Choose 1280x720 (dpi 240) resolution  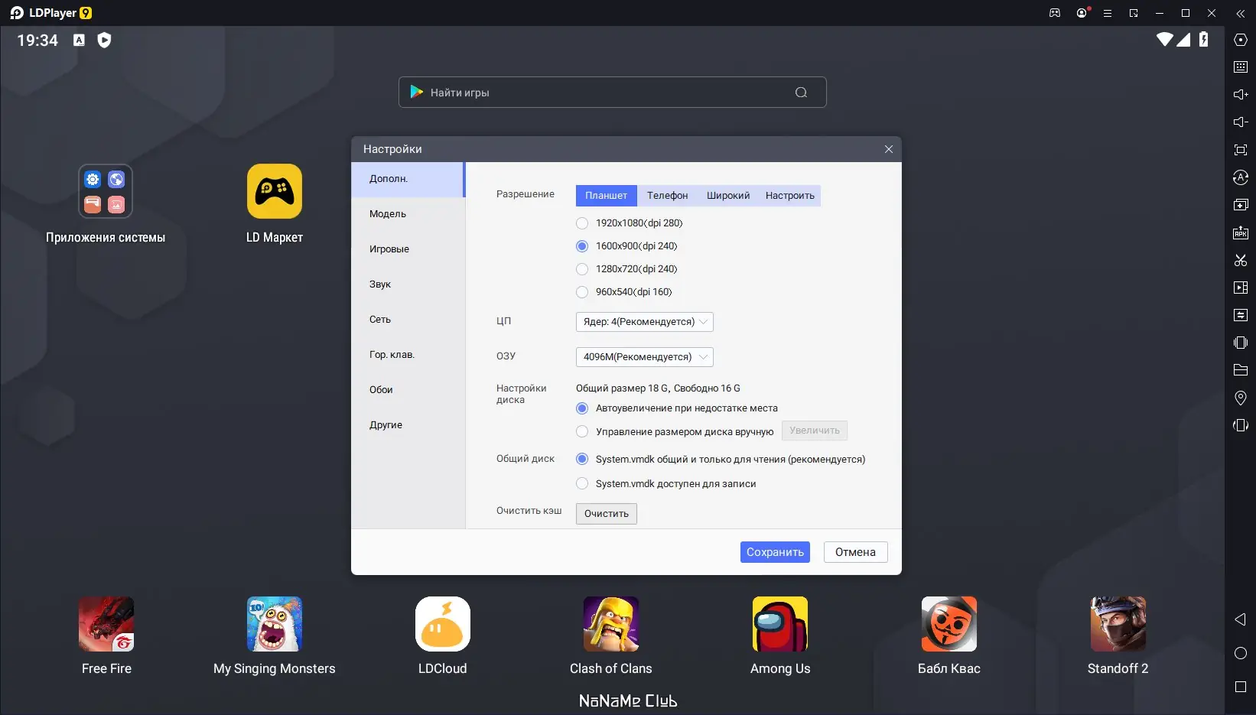582,269
